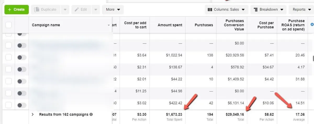Image resolution: width=314 pixels, height=124 pixels.
Task: Click the $1,673.23 Total Spent summary
Action: point(174,115)
